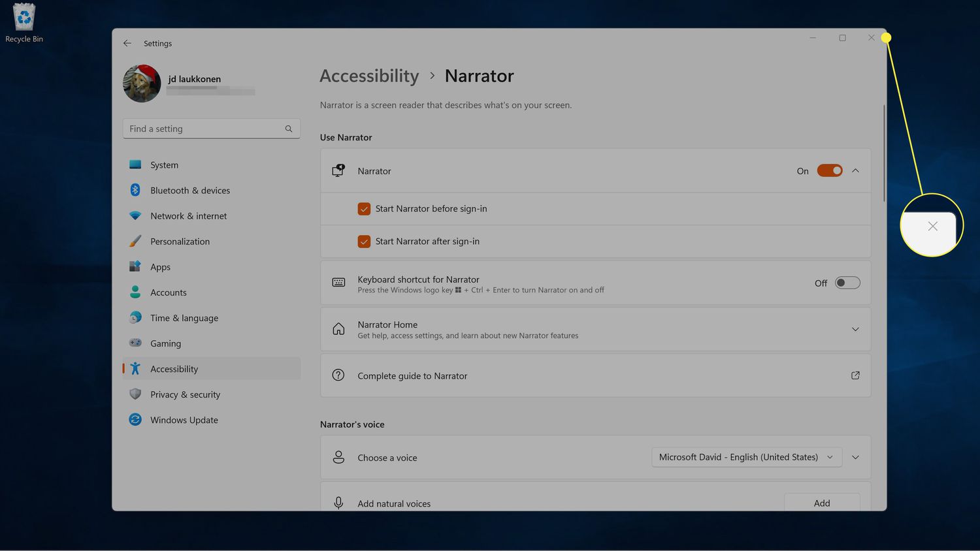Click the external link icon for Narrator guide

[x=855, y=375]
